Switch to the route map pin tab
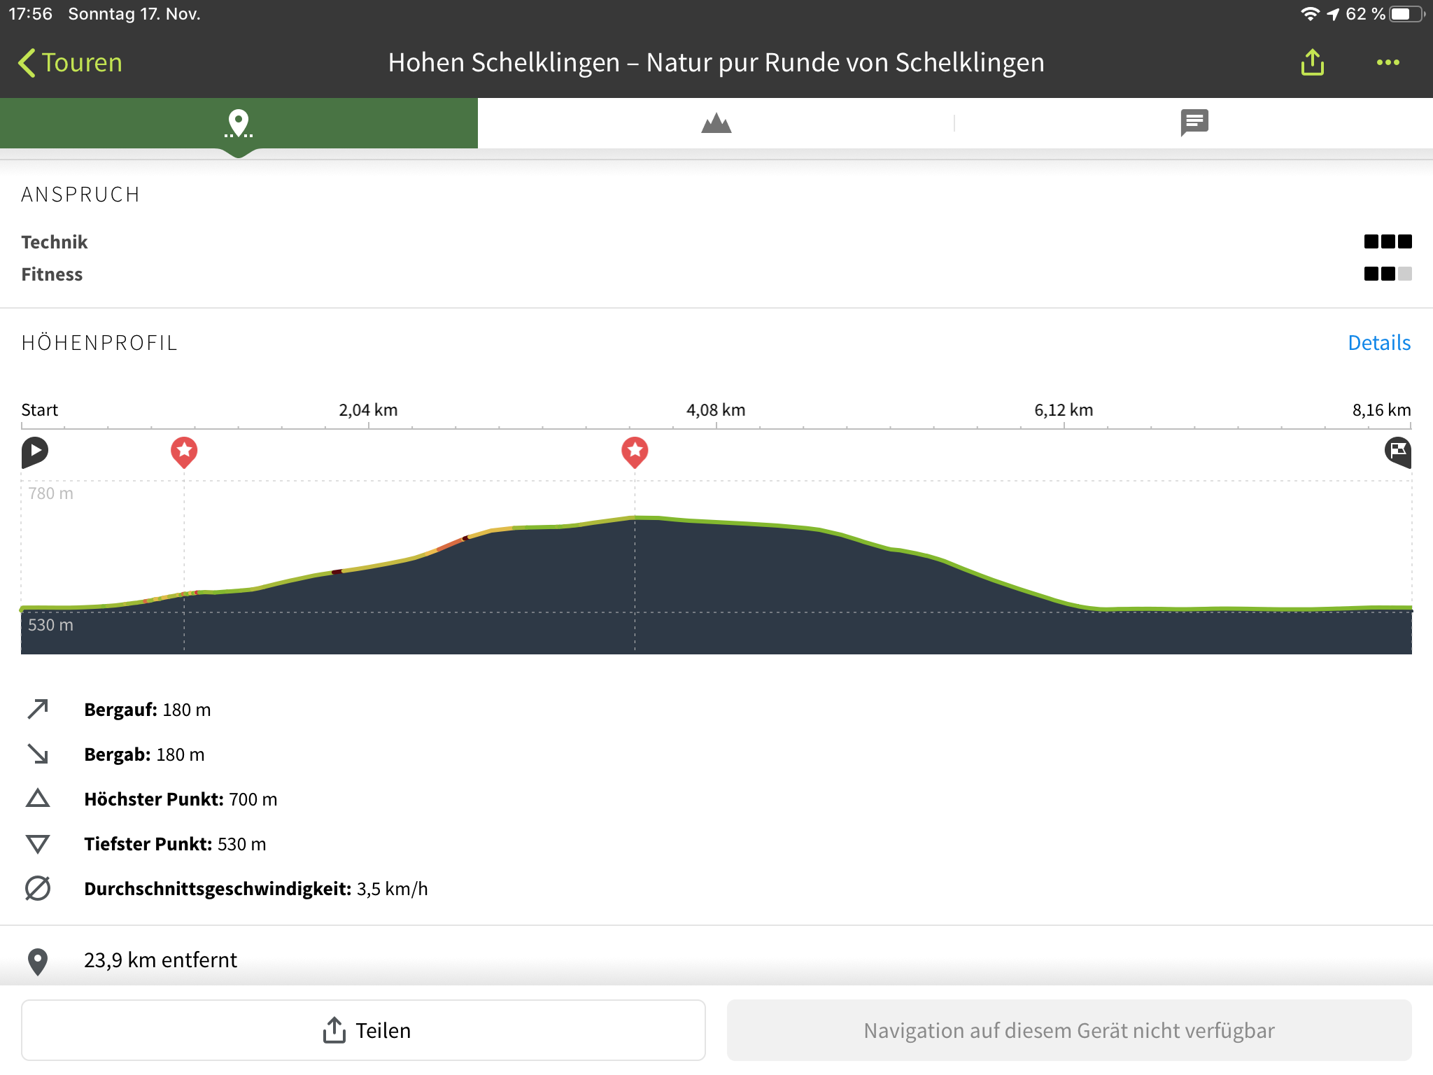1433x1075 pixels. (239, 123)
